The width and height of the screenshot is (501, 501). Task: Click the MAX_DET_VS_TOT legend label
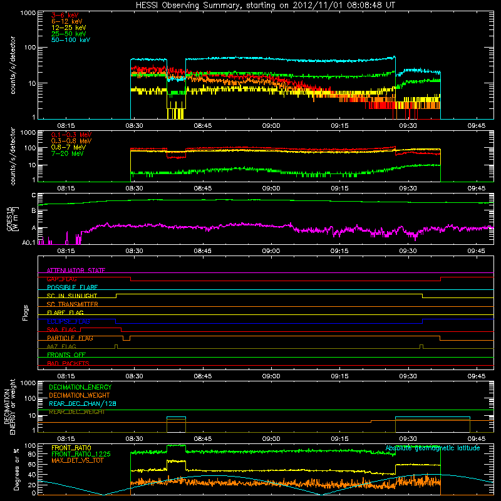[x=78, y=460]
